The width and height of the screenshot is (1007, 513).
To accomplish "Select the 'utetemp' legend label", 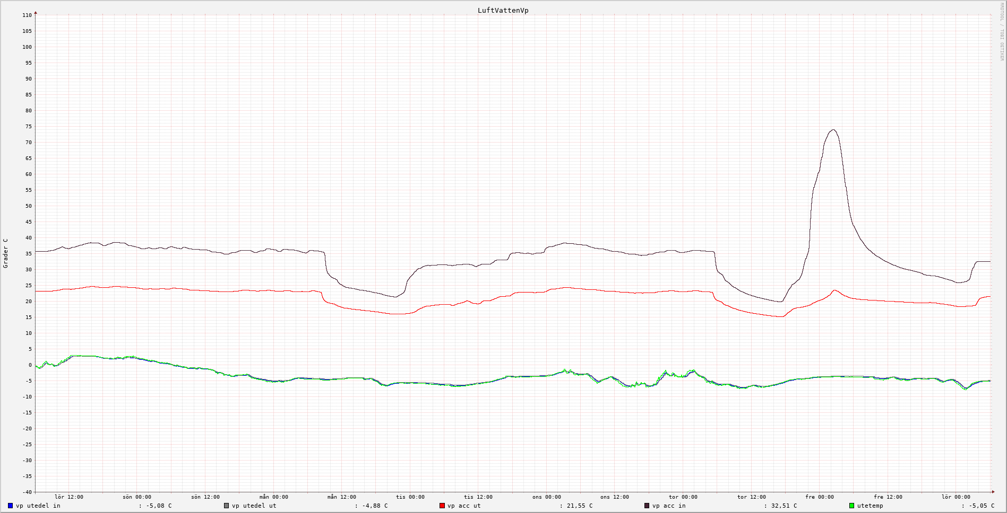I will point(870,506).
